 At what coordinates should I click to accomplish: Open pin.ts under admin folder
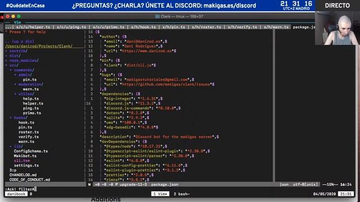[30, 80]
